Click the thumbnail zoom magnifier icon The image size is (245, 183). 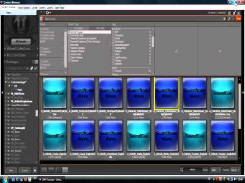pos(182,170)
